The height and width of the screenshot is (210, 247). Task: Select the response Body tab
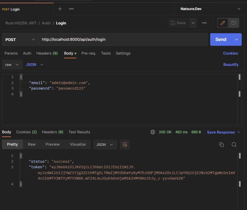(x=6, y=132)
